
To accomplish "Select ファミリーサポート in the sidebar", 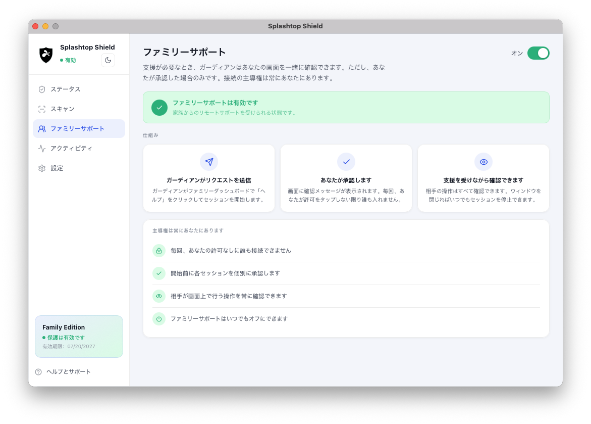I will (x=79, y=129).
